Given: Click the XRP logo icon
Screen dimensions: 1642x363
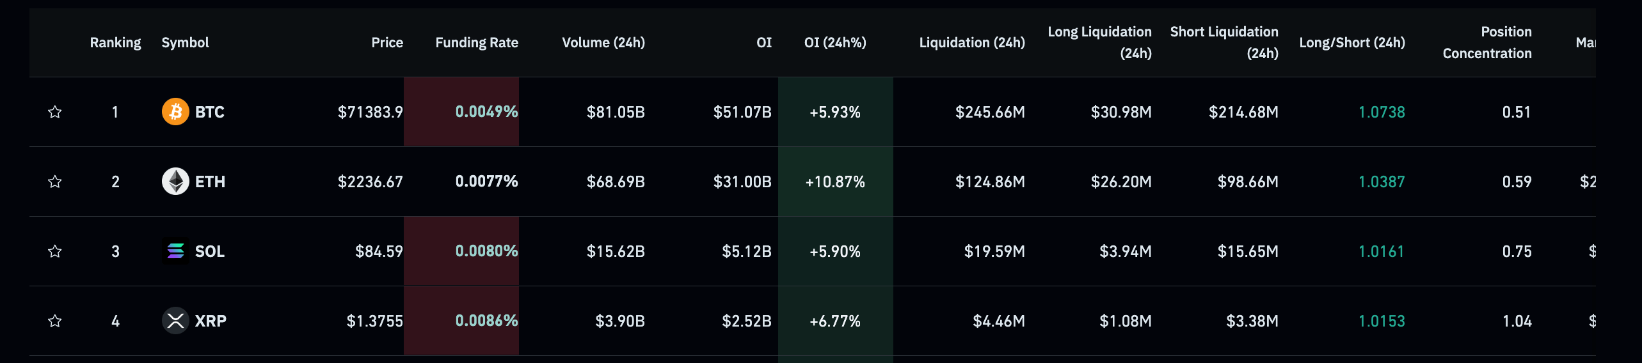Looking at the screenshot, I should point(175,321).
